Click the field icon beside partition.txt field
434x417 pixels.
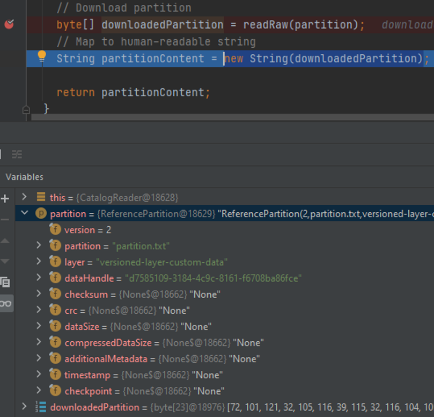point(55,246)
